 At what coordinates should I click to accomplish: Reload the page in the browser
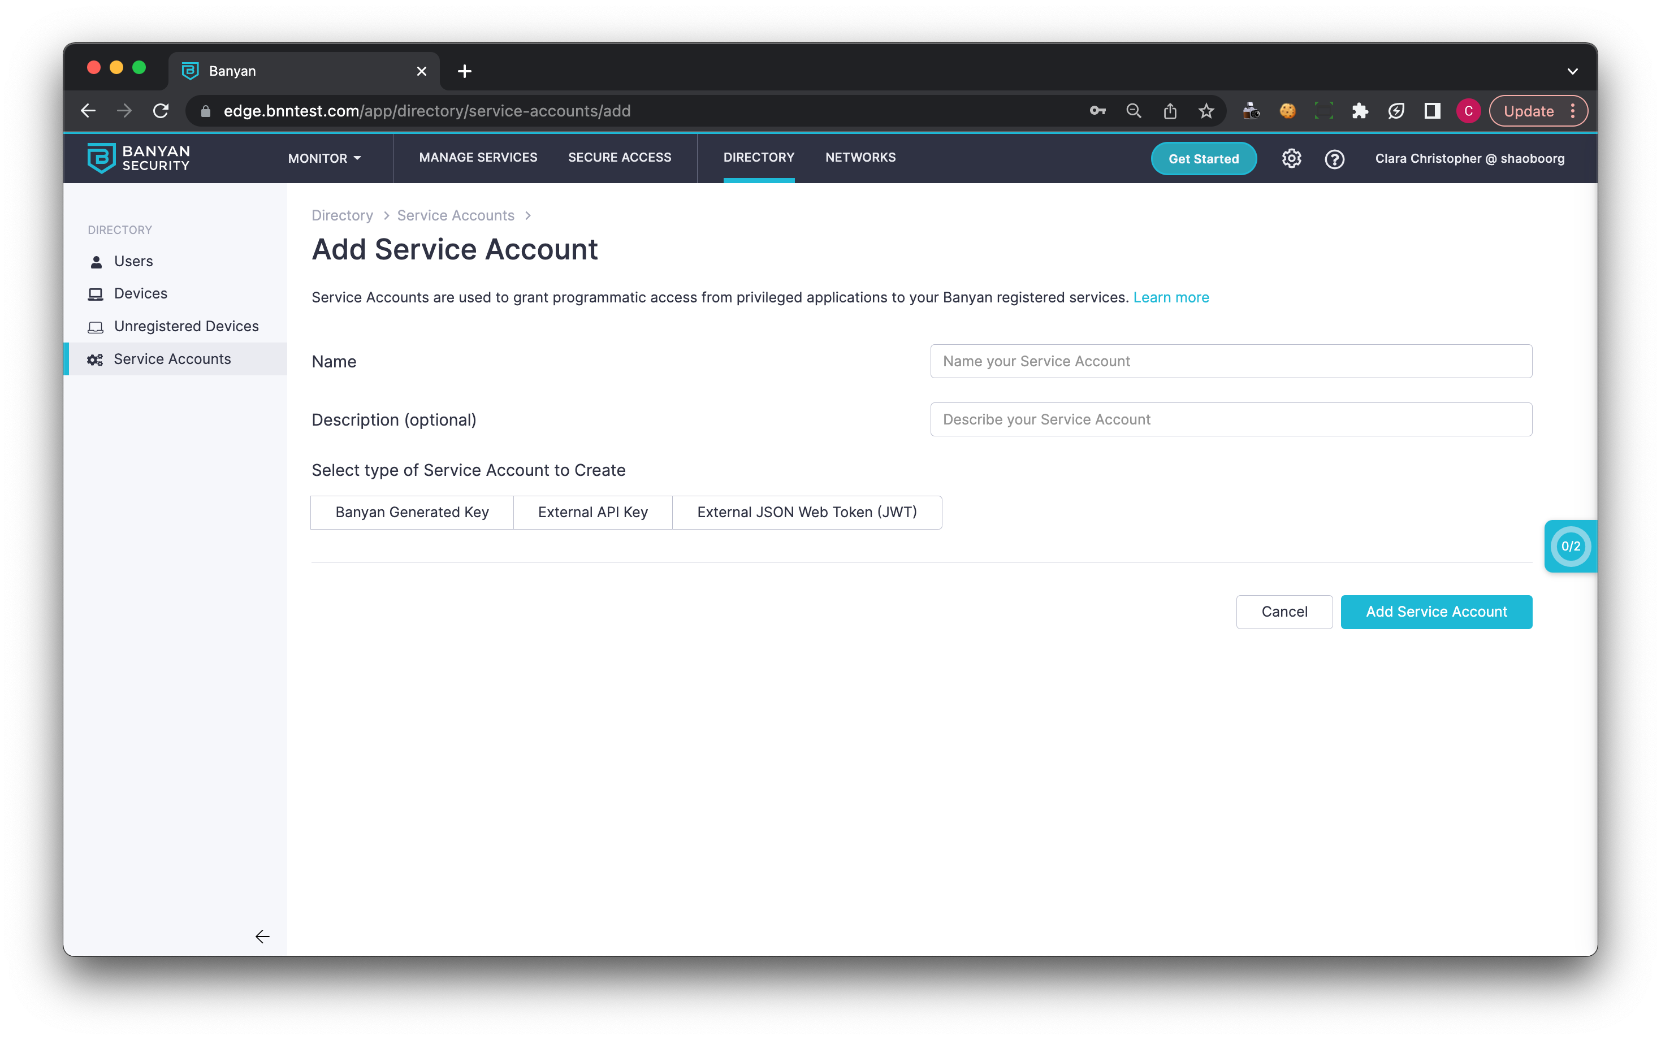click(x=161, y=111)
